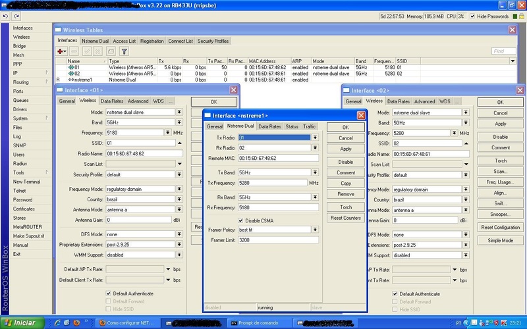Click the Find search box in Wireless Tables
527x329 pixels.
(x=503, y=51)
